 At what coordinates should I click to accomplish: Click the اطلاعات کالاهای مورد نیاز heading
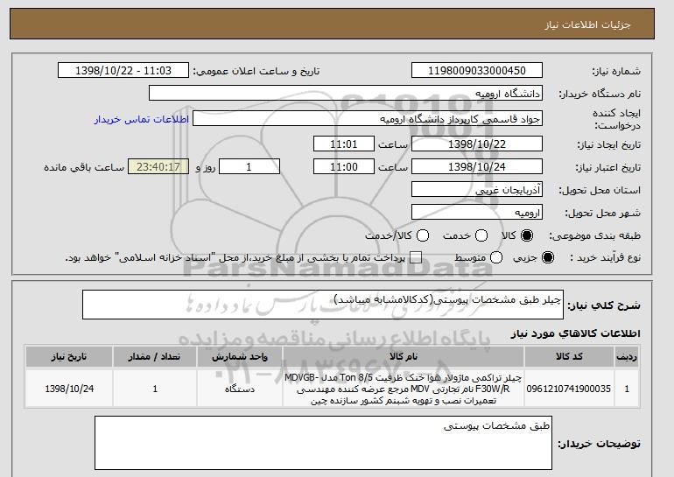[x=576, y=333]
